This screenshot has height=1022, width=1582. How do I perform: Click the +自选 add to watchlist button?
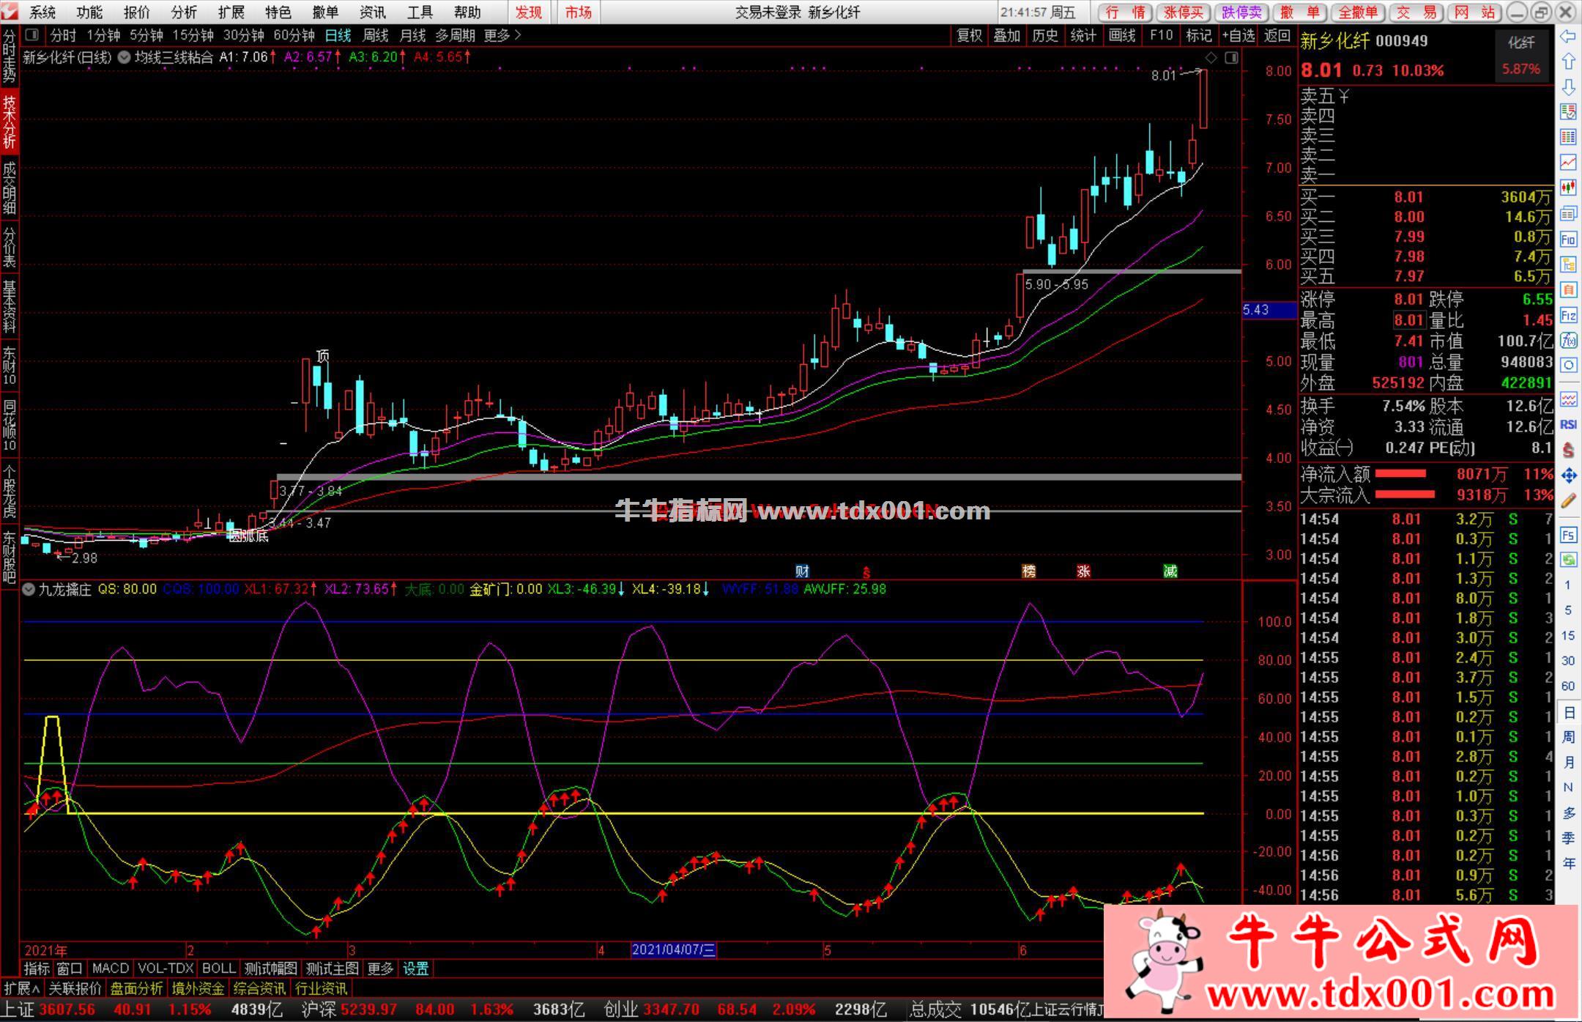[x=1239, y=35]
